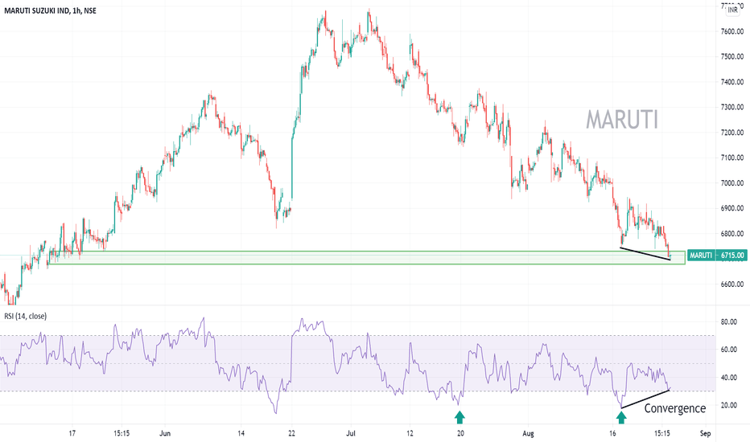Click the 7400.00 price axis value

click(x=731, y=82)
